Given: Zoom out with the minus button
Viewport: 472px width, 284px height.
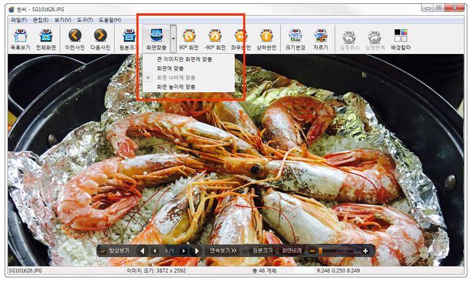Looking at the screenshot, I should (x=312, y=250).
